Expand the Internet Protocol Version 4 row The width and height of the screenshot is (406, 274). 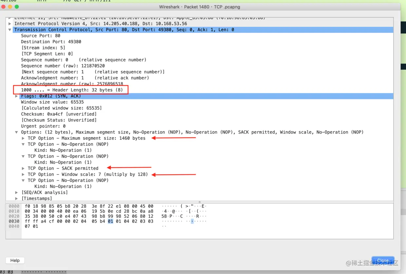(x=10, y=24)
